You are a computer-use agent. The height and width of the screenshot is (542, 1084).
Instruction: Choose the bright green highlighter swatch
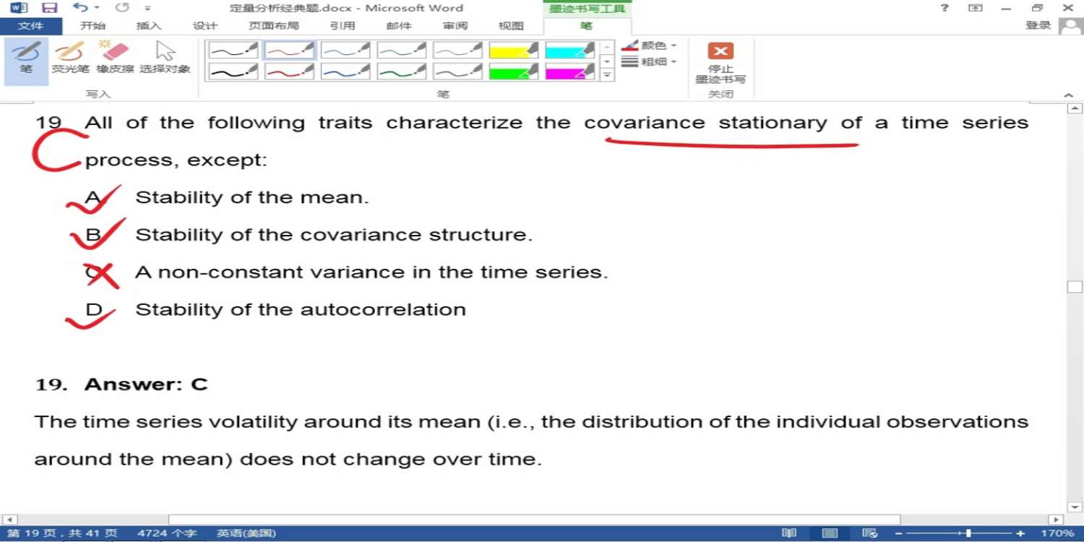pyautogui.click(x=515, y=72)
